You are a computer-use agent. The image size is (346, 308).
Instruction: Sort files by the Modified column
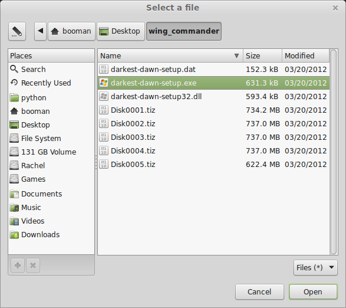pyautogui.click(x=305, y=55)
